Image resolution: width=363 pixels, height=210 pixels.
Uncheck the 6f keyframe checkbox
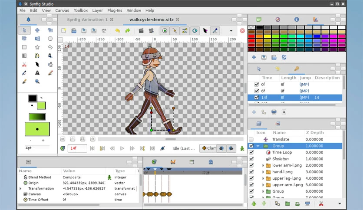(256, 91)
